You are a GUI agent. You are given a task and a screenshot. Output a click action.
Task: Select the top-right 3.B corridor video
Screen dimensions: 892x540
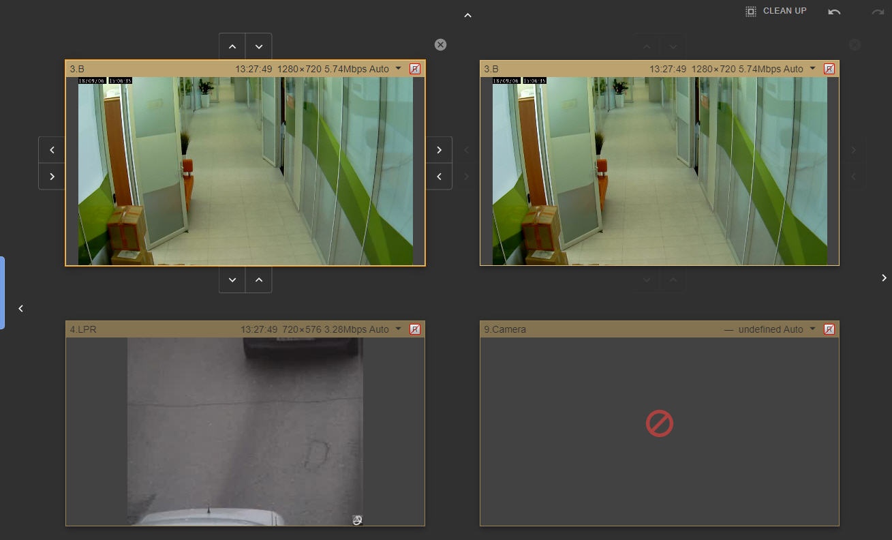660,171
